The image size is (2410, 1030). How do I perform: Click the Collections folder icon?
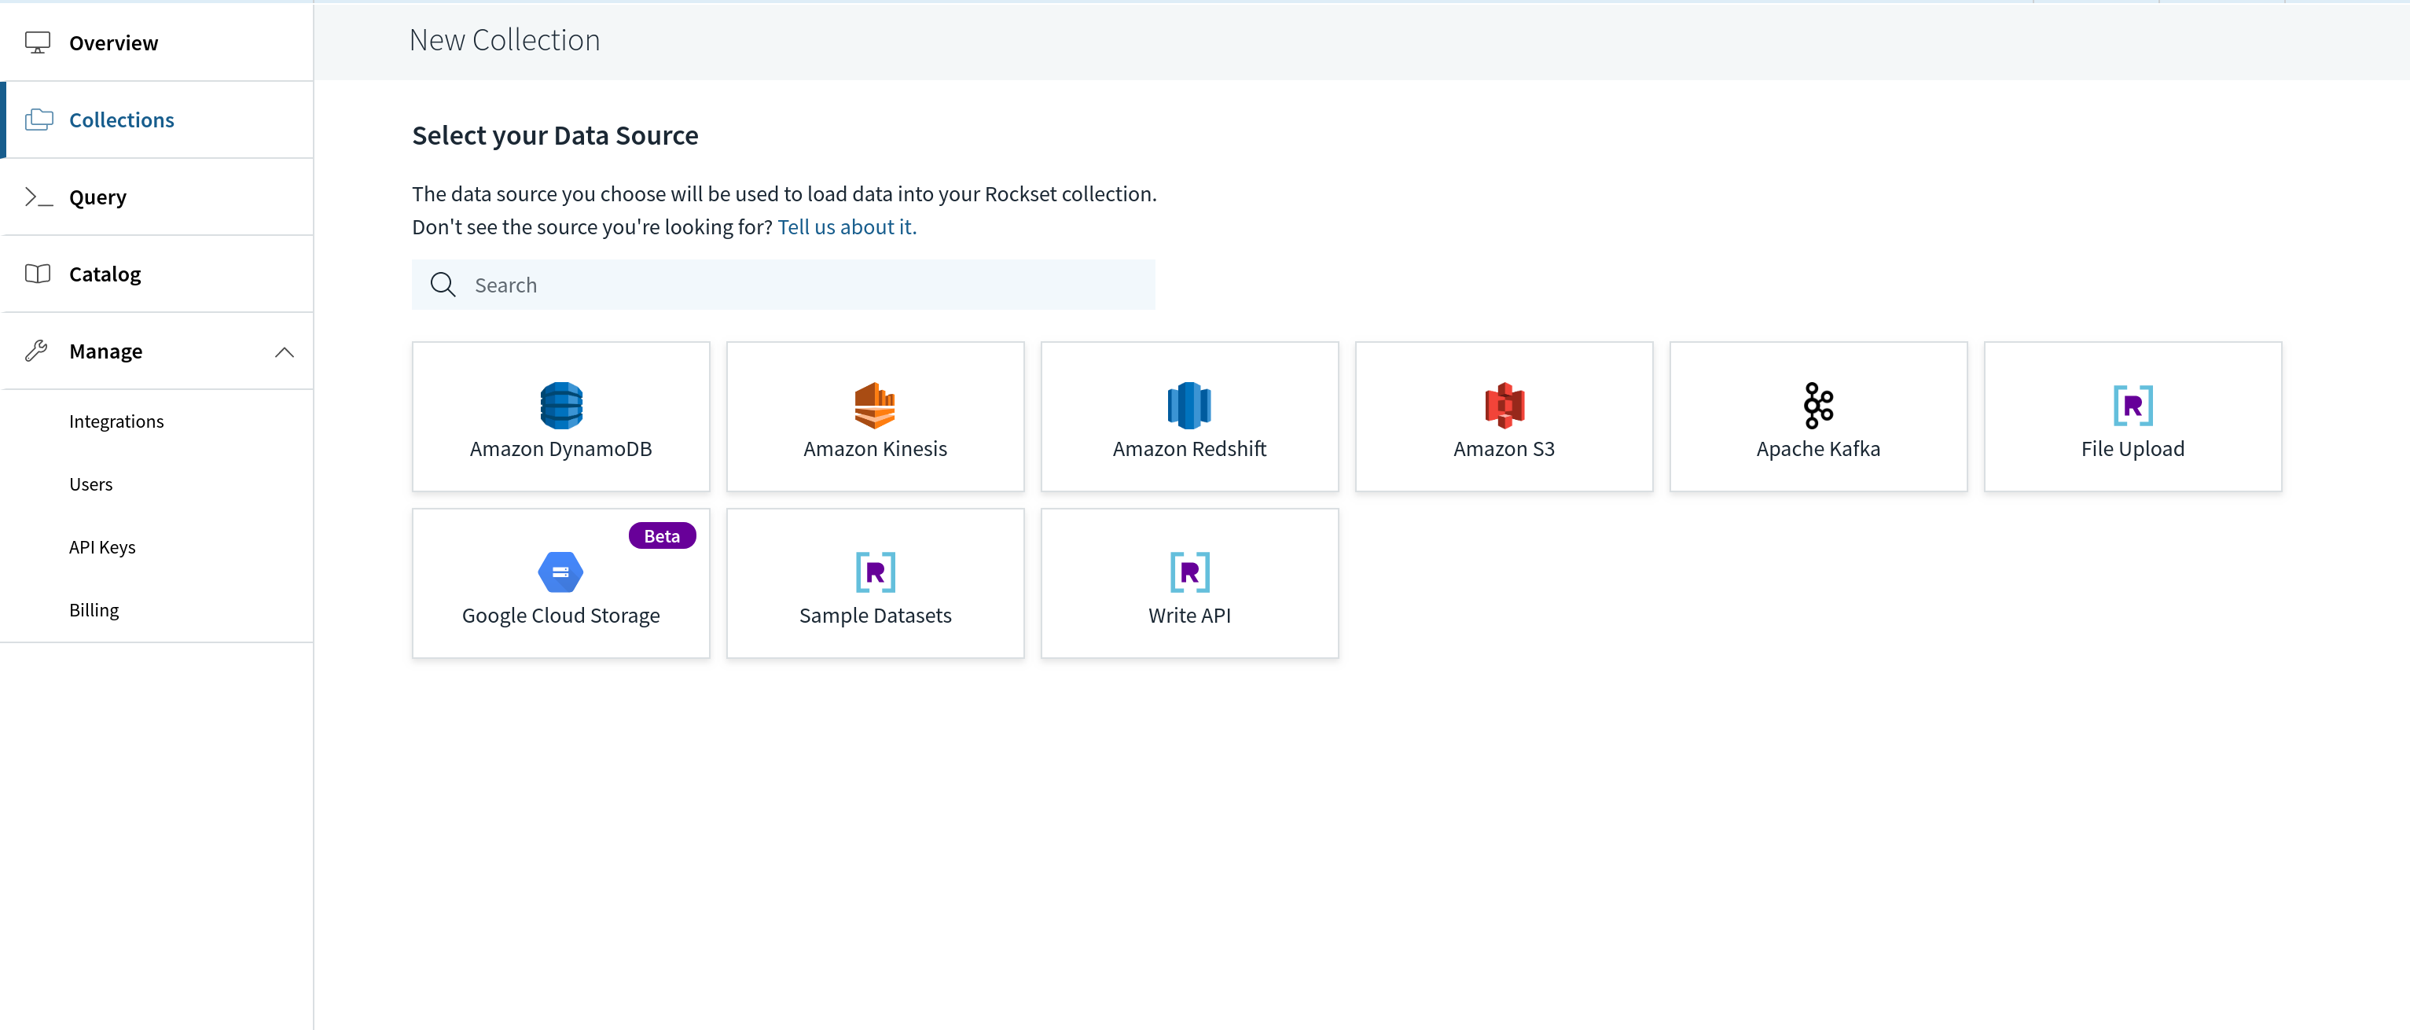coord(39,120)
